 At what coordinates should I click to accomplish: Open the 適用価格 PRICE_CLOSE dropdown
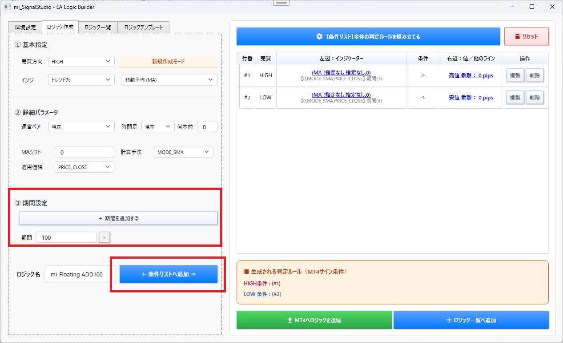[84, 167]
